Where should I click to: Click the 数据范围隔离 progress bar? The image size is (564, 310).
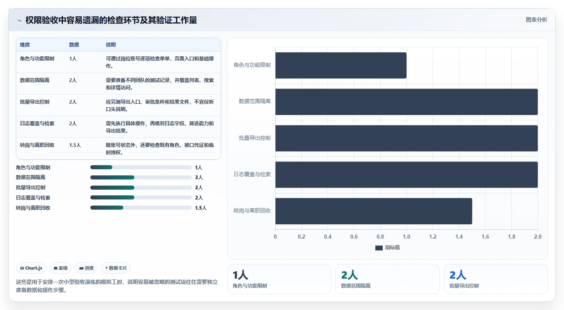pos(141,177)
